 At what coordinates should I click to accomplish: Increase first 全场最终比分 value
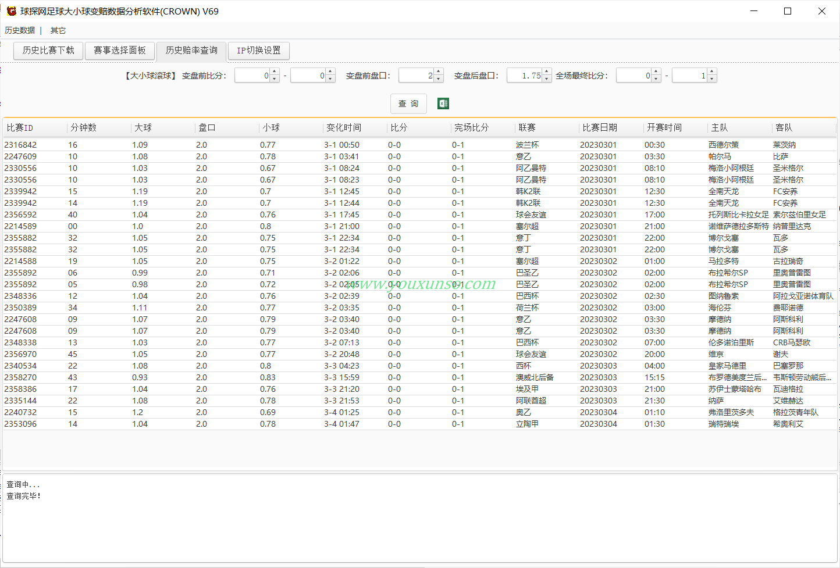coord(656,72)
